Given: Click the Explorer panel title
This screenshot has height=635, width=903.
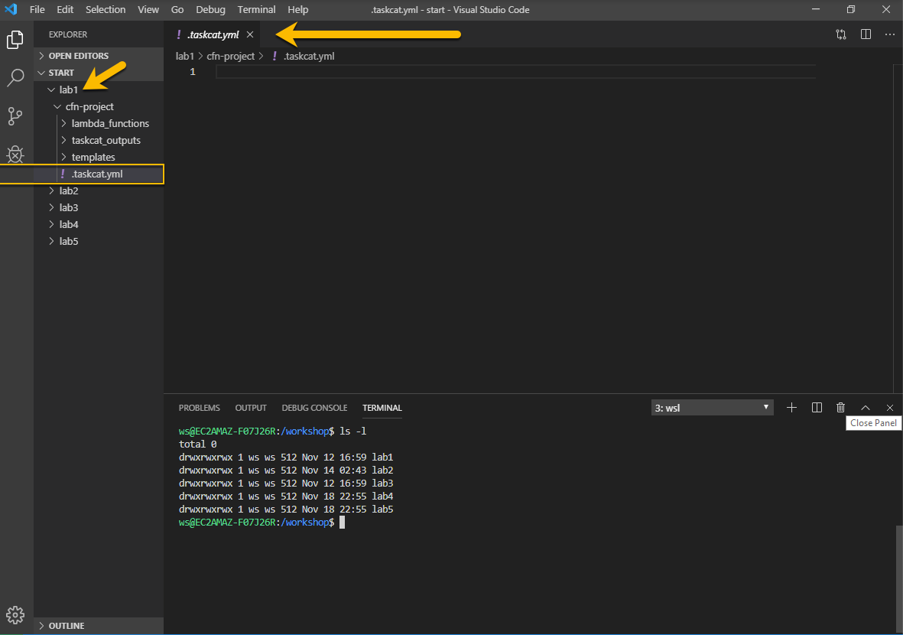Looking at the screenshot, I should 68,34.
